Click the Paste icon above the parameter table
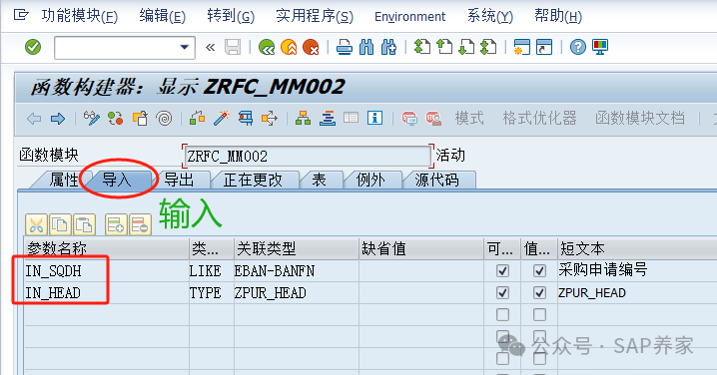The height and width of the screenshot is (375, 717). (84, 224)
